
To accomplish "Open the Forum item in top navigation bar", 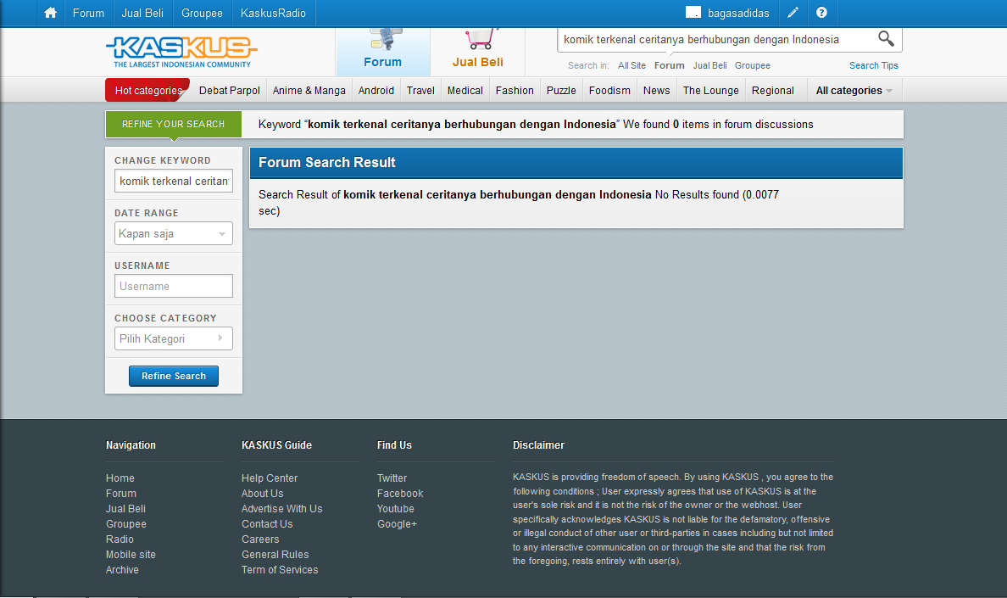I will tap(89, 13).
